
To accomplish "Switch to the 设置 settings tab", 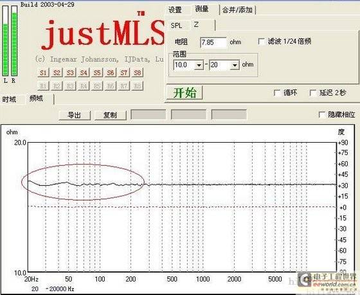I will point(175,10).
